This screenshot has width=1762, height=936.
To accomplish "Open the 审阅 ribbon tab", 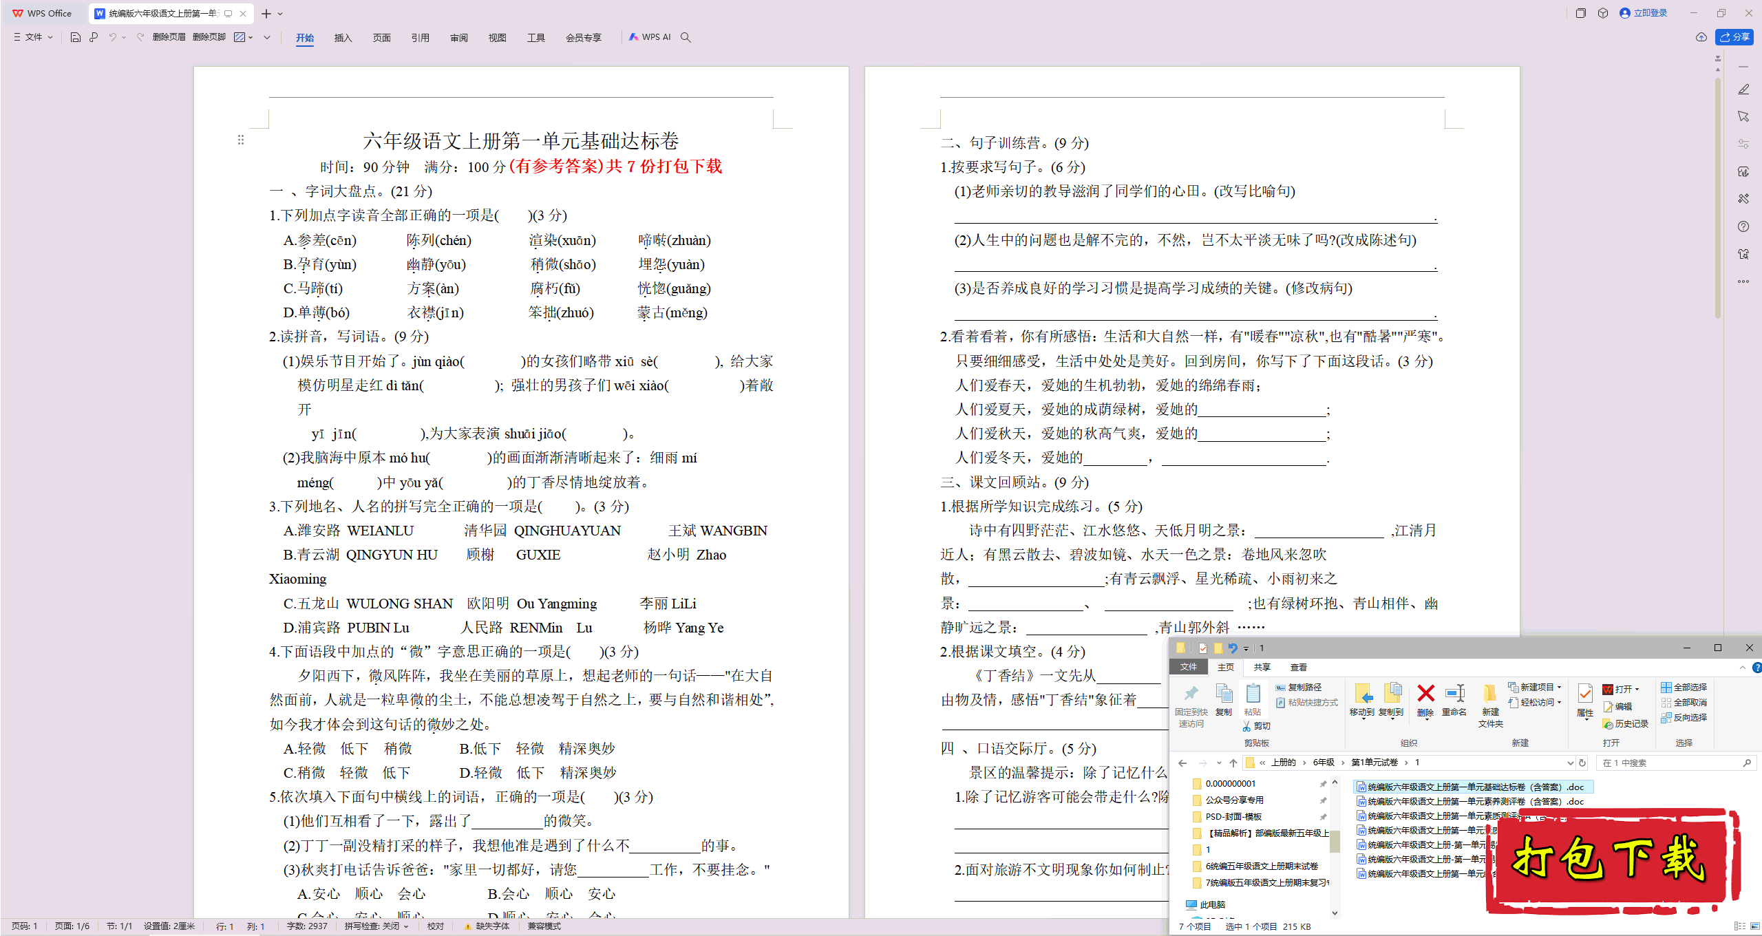I will coord(458,38).
